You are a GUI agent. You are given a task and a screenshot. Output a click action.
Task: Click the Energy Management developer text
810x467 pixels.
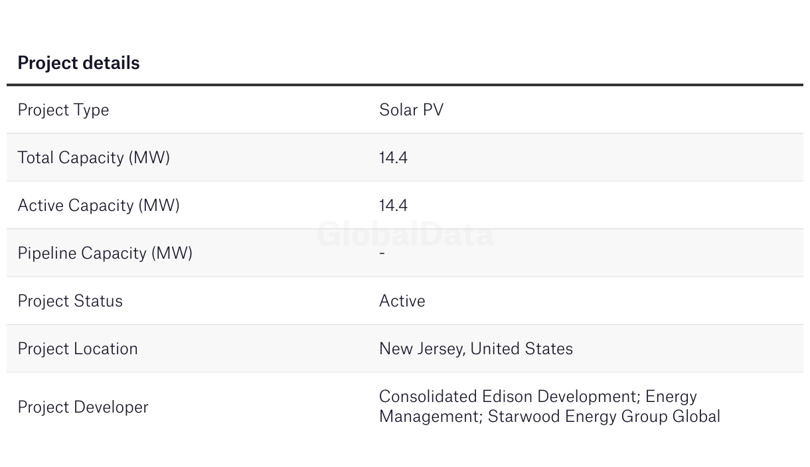(538, 407)
